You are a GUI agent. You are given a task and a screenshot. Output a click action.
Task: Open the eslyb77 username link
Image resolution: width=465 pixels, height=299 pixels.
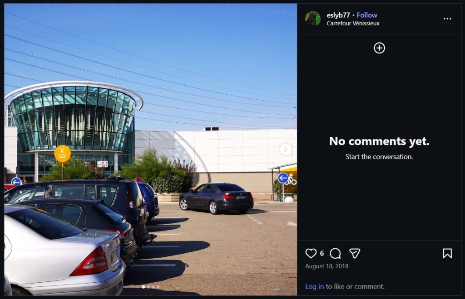tap(338, 15)
